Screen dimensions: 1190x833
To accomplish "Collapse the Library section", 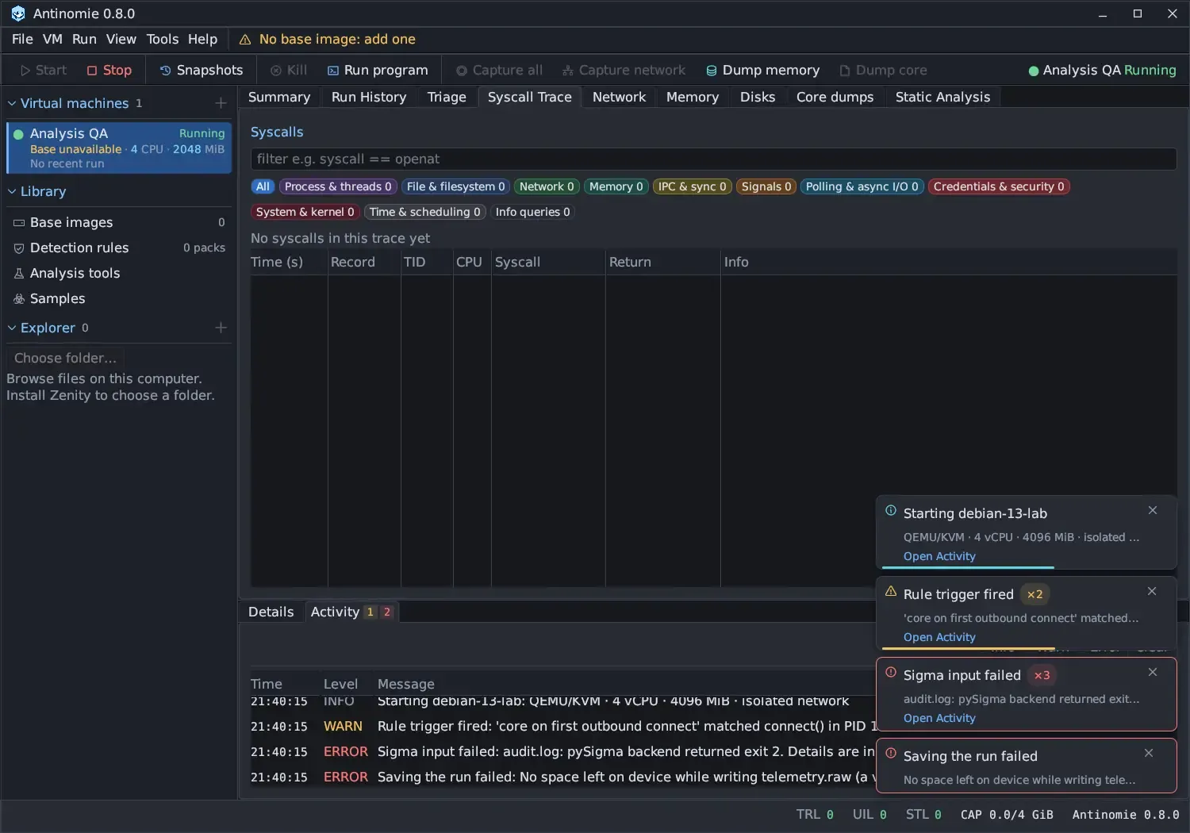I will pyautogui.click(x=12, y=191).
